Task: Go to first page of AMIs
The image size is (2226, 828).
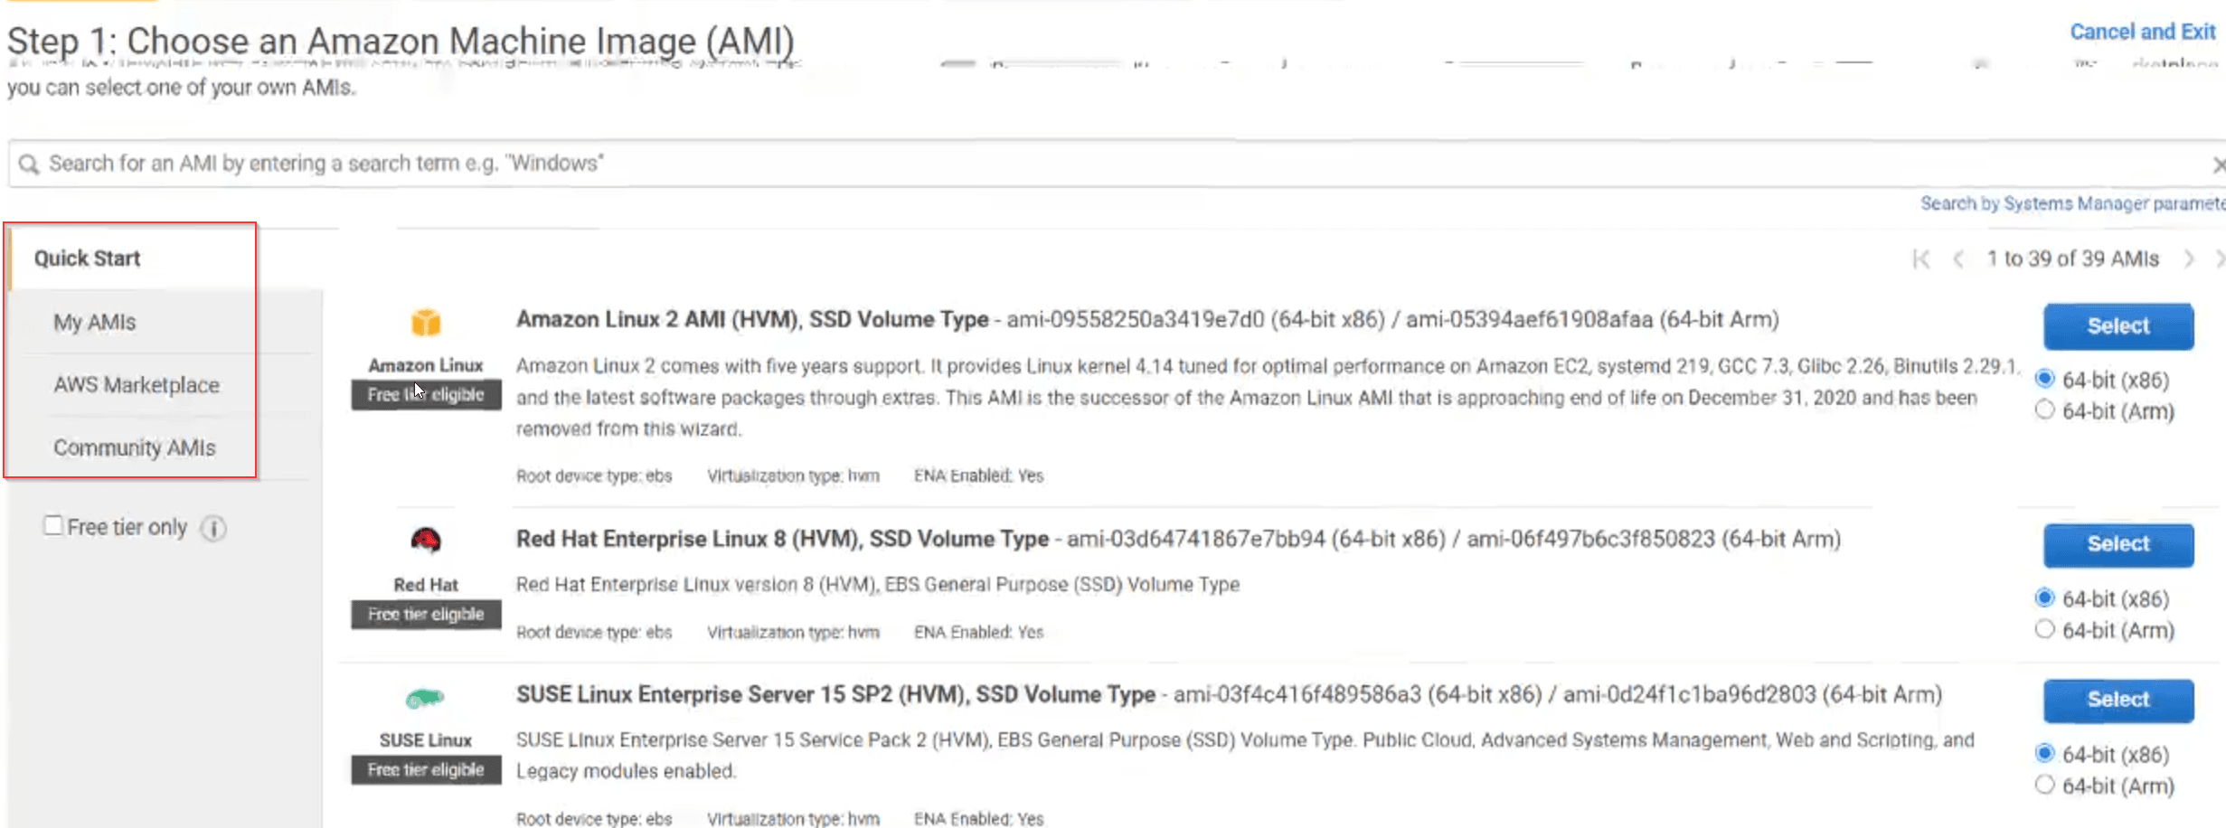Action: pos(1921,259)
